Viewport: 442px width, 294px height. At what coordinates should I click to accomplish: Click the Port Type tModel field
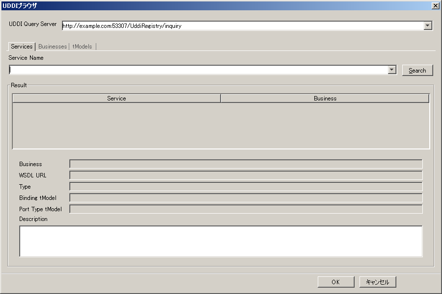[246, 209]
